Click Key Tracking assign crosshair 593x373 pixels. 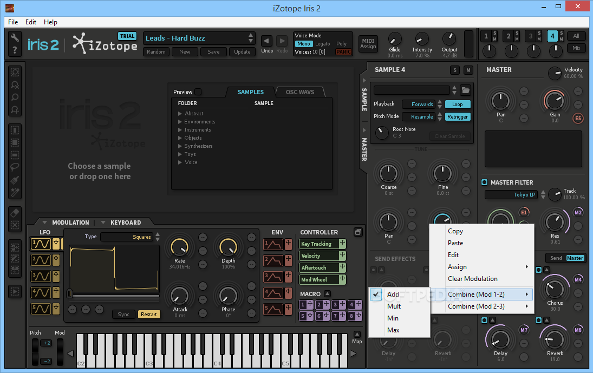pos(342,244)
